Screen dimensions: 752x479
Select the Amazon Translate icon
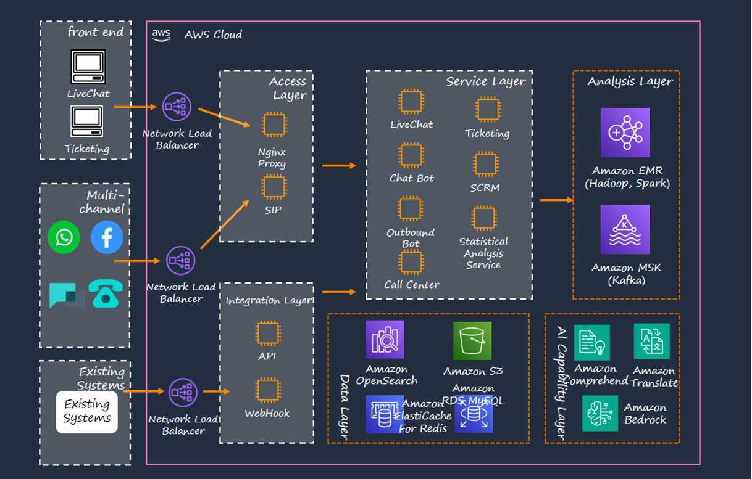[x=652, y=341]
